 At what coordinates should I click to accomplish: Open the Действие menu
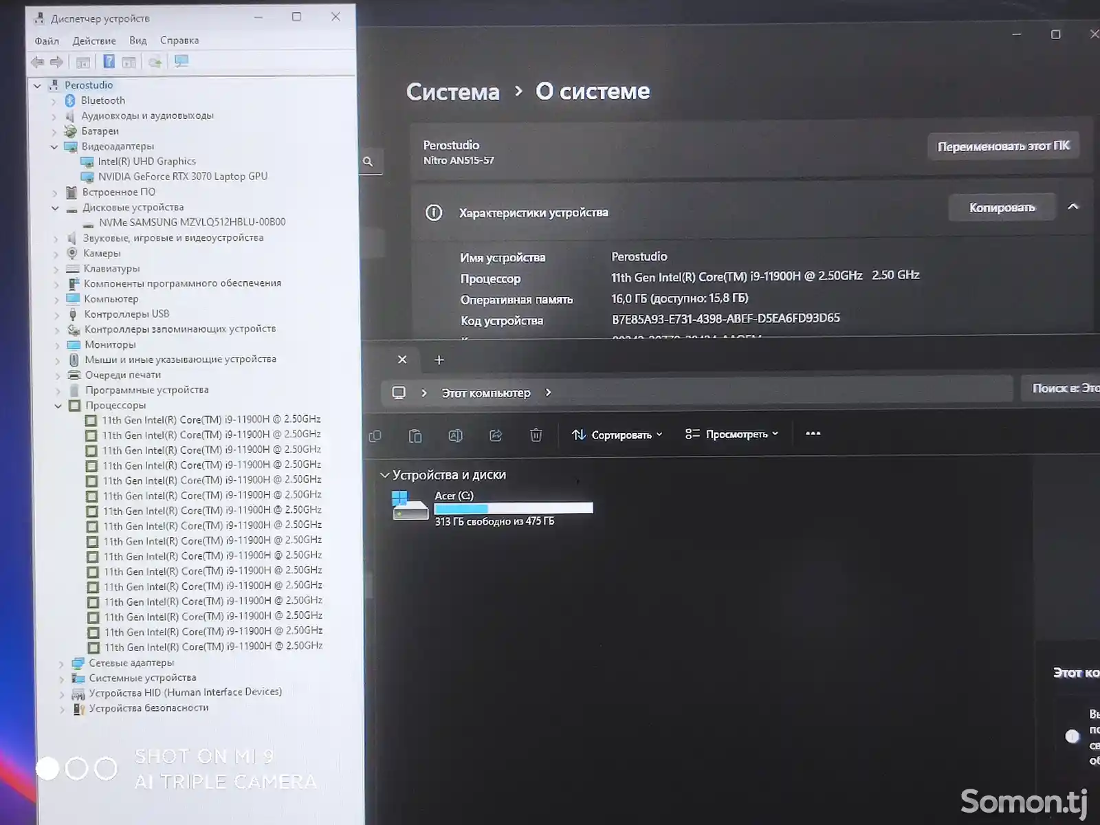94,41
